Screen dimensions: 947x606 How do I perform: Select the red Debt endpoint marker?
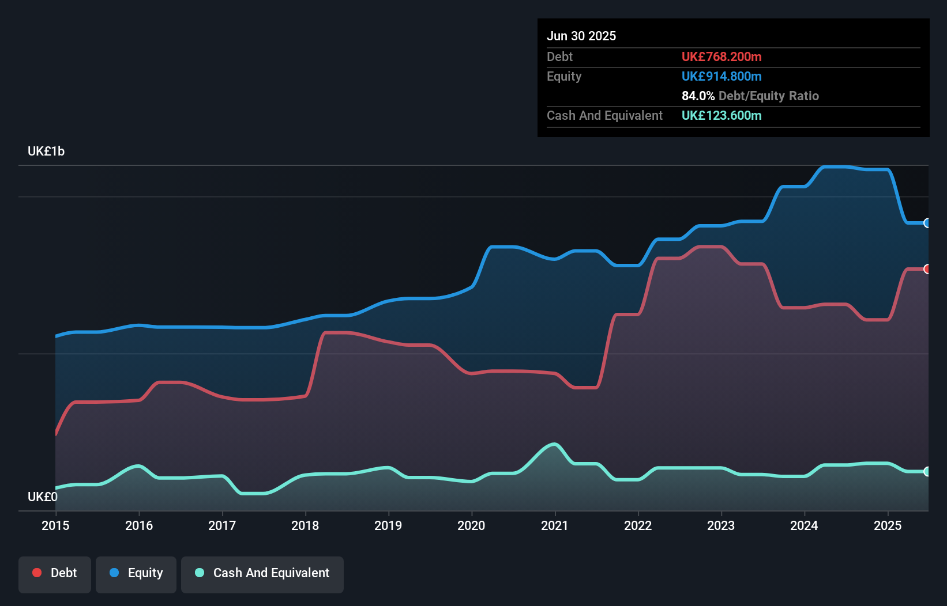tap(927, 269)
